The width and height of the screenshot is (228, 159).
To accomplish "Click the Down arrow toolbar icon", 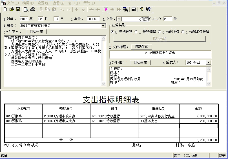I will [x=83, y=10].
